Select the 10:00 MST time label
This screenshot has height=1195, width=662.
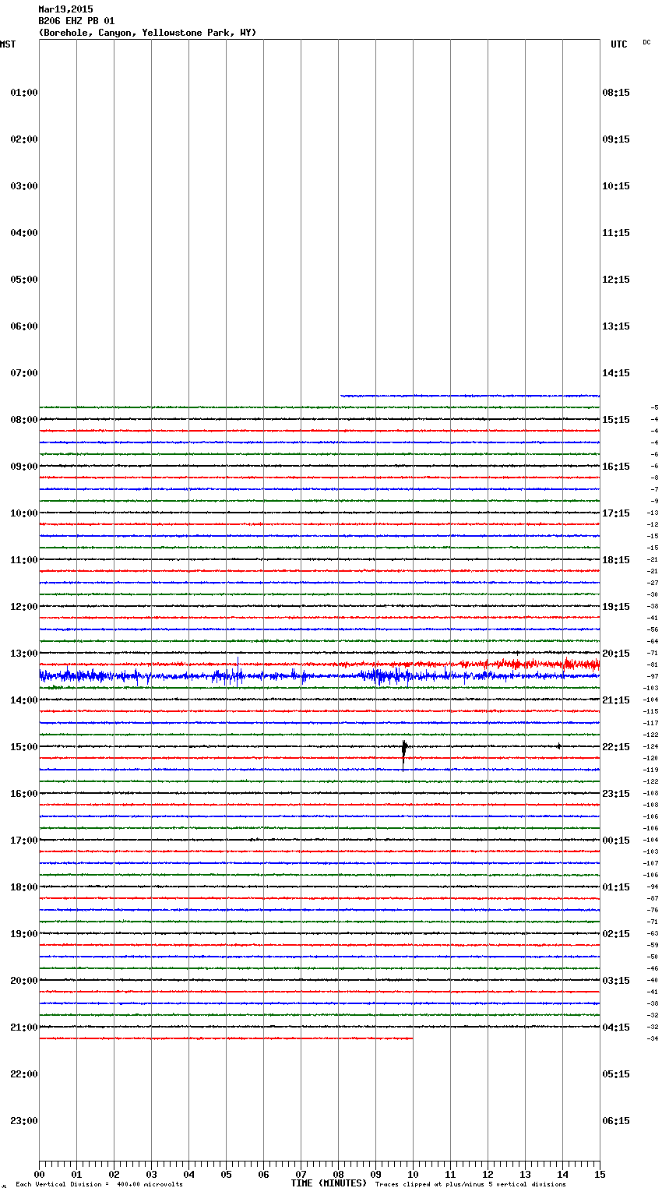pyautogui.click(x=24, y=513)
